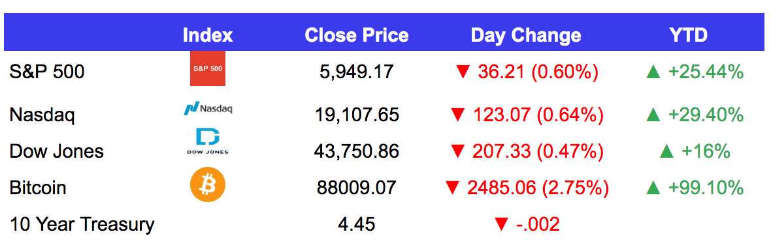
Task: Click the red down arrow beside 2485.06
Action: 452,188
